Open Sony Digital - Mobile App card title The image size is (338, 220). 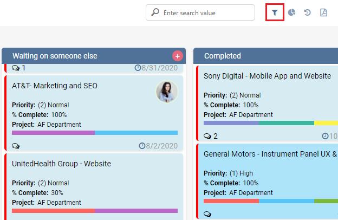click(x=267, y=76)
